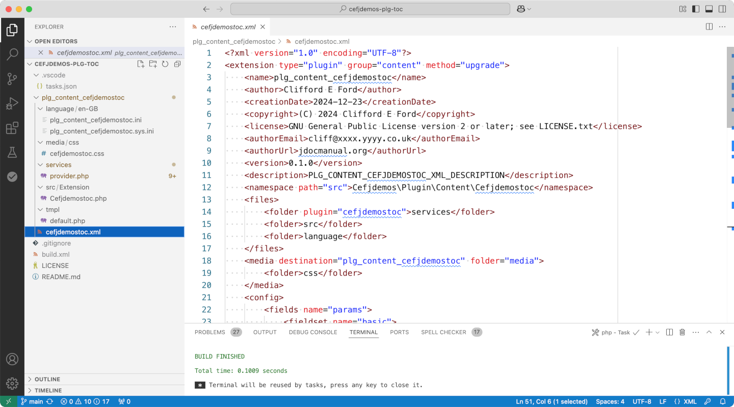Open the Run and Debug view

12,103
